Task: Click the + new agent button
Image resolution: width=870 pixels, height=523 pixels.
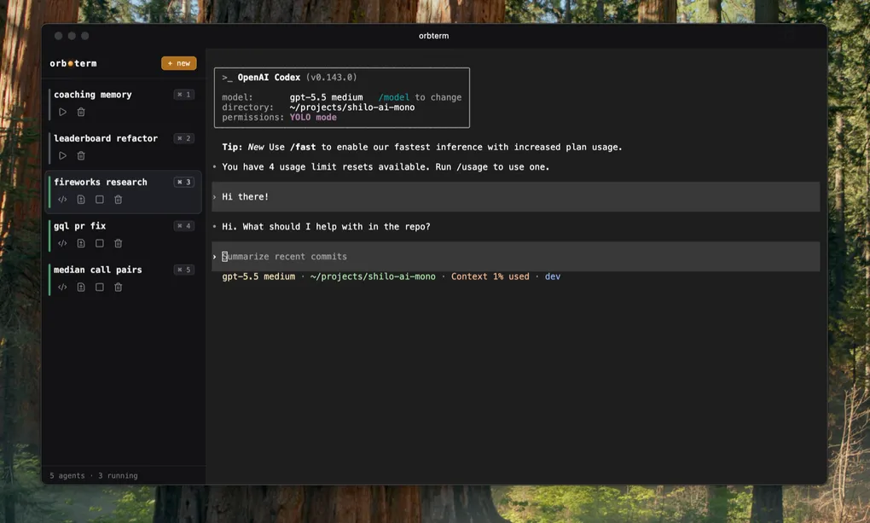Action: (x=178, y=63)
